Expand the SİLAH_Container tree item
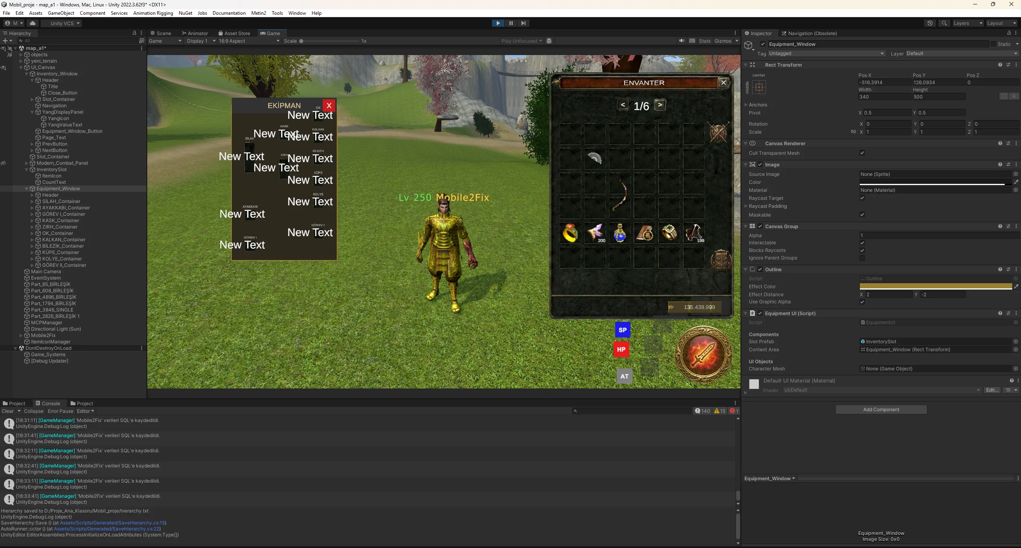This screenshot has width=1021, height=548. coord(32,201)
